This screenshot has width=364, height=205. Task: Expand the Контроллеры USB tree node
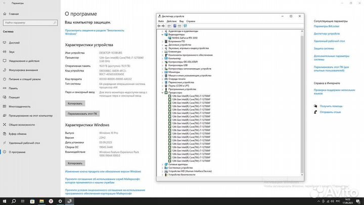click(x=162, y=65)
